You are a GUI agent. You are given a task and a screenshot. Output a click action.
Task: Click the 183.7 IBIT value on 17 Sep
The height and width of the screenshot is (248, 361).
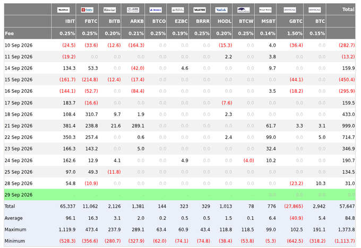click(x=69, y=103)
